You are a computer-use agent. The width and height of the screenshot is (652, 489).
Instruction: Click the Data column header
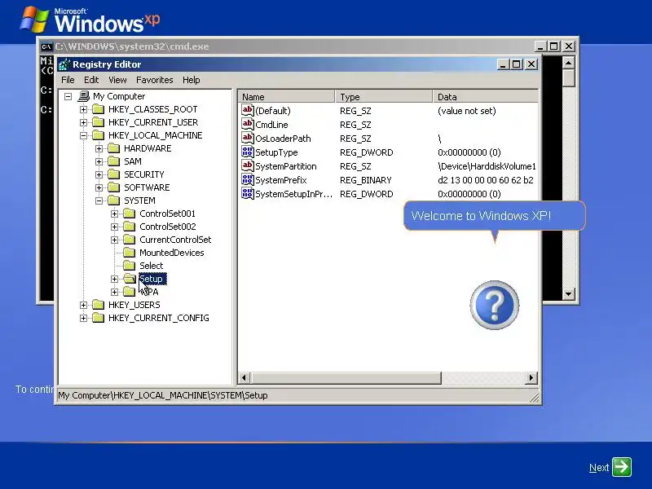pos(486,96)
